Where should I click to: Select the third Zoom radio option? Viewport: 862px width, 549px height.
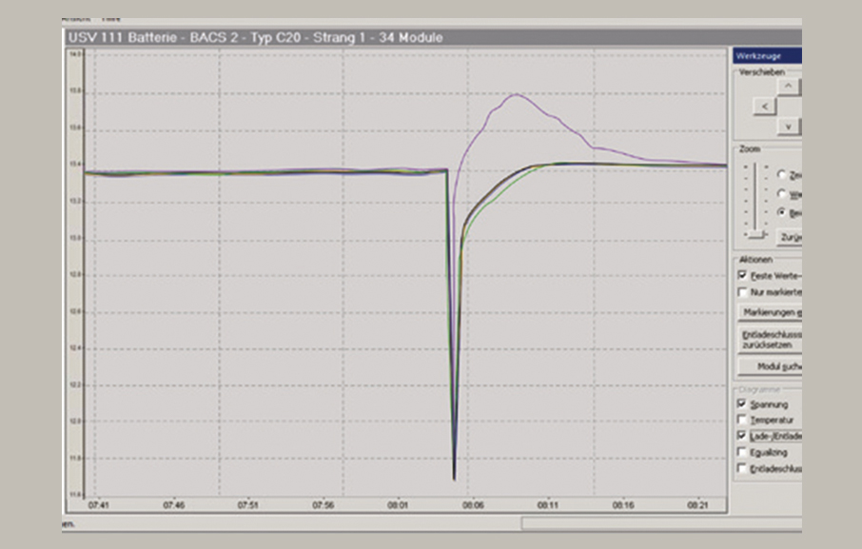pos(782,212)
